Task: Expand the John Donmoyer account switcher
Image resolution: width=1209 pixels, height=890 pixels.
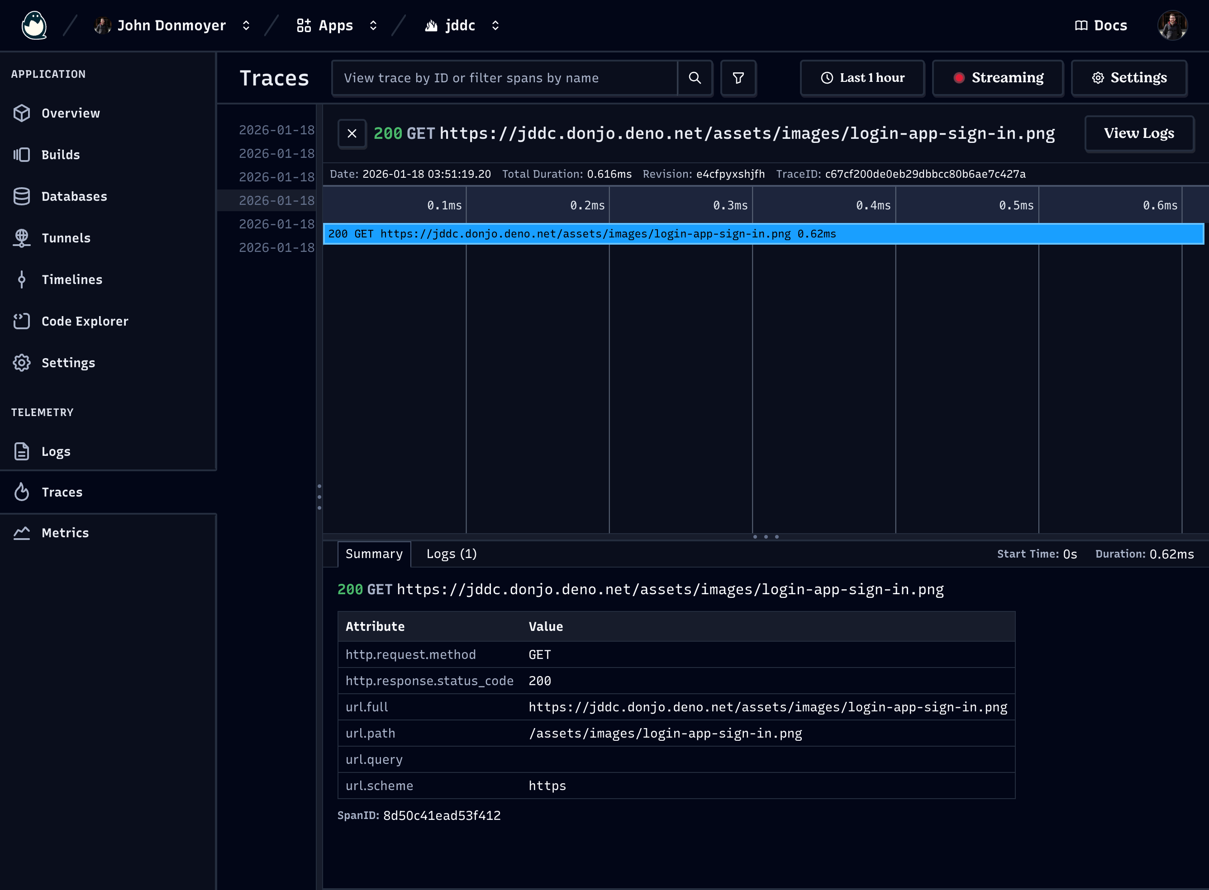Action: [172, 25]
